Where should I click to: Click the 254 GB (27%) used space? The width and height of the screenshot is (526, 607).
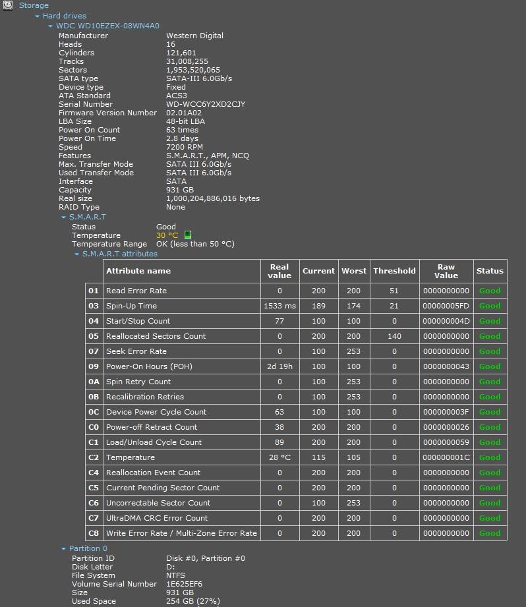(192, 601)
